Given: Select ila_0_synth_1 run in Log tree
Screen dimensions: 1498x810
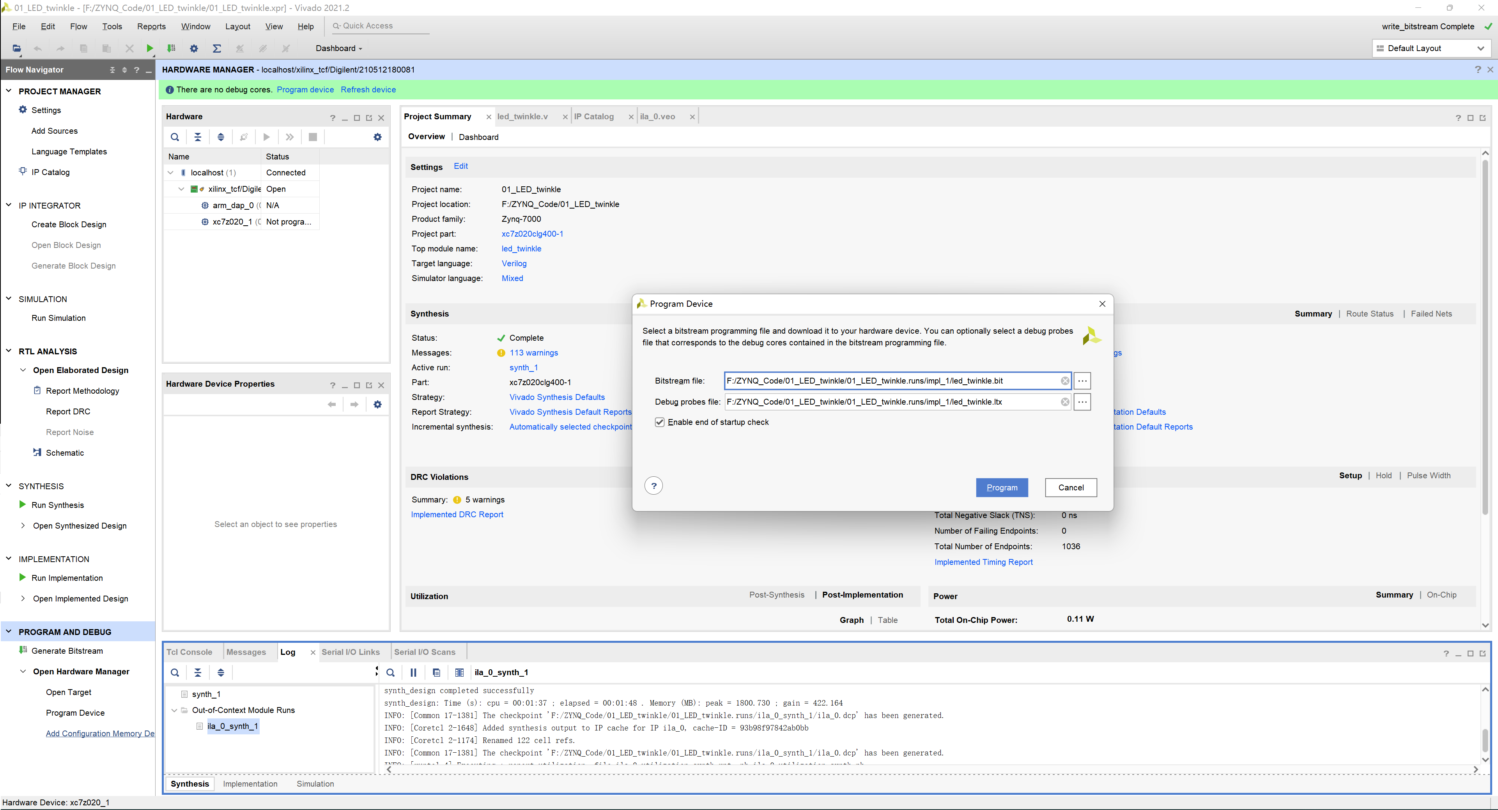Looking at the screenshot, I should [233, 726].
